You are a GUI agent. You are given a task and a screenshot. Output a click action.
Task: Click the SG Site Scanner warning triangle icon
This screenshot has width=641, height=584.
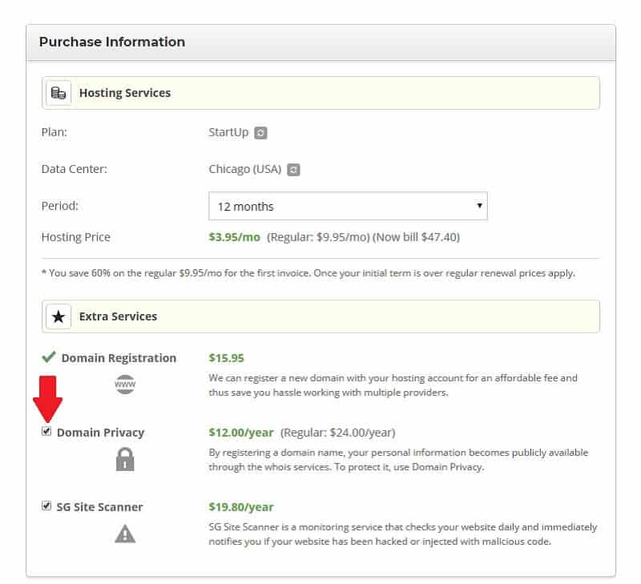tap(125, 534)
